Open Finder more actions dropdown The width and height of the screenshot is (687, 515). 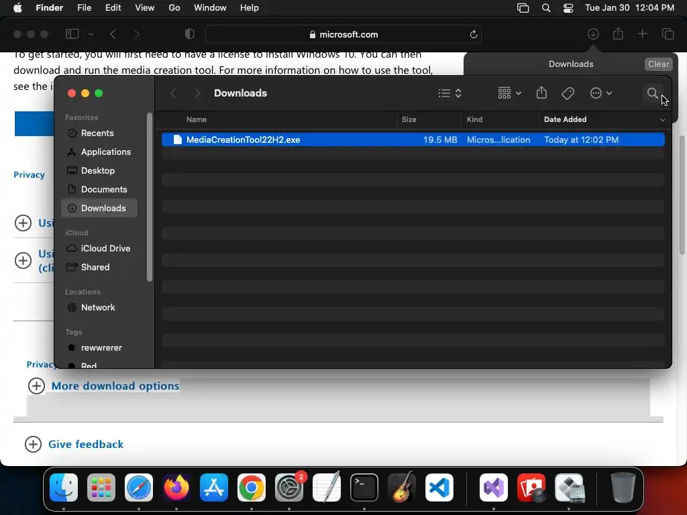point(600,93)
